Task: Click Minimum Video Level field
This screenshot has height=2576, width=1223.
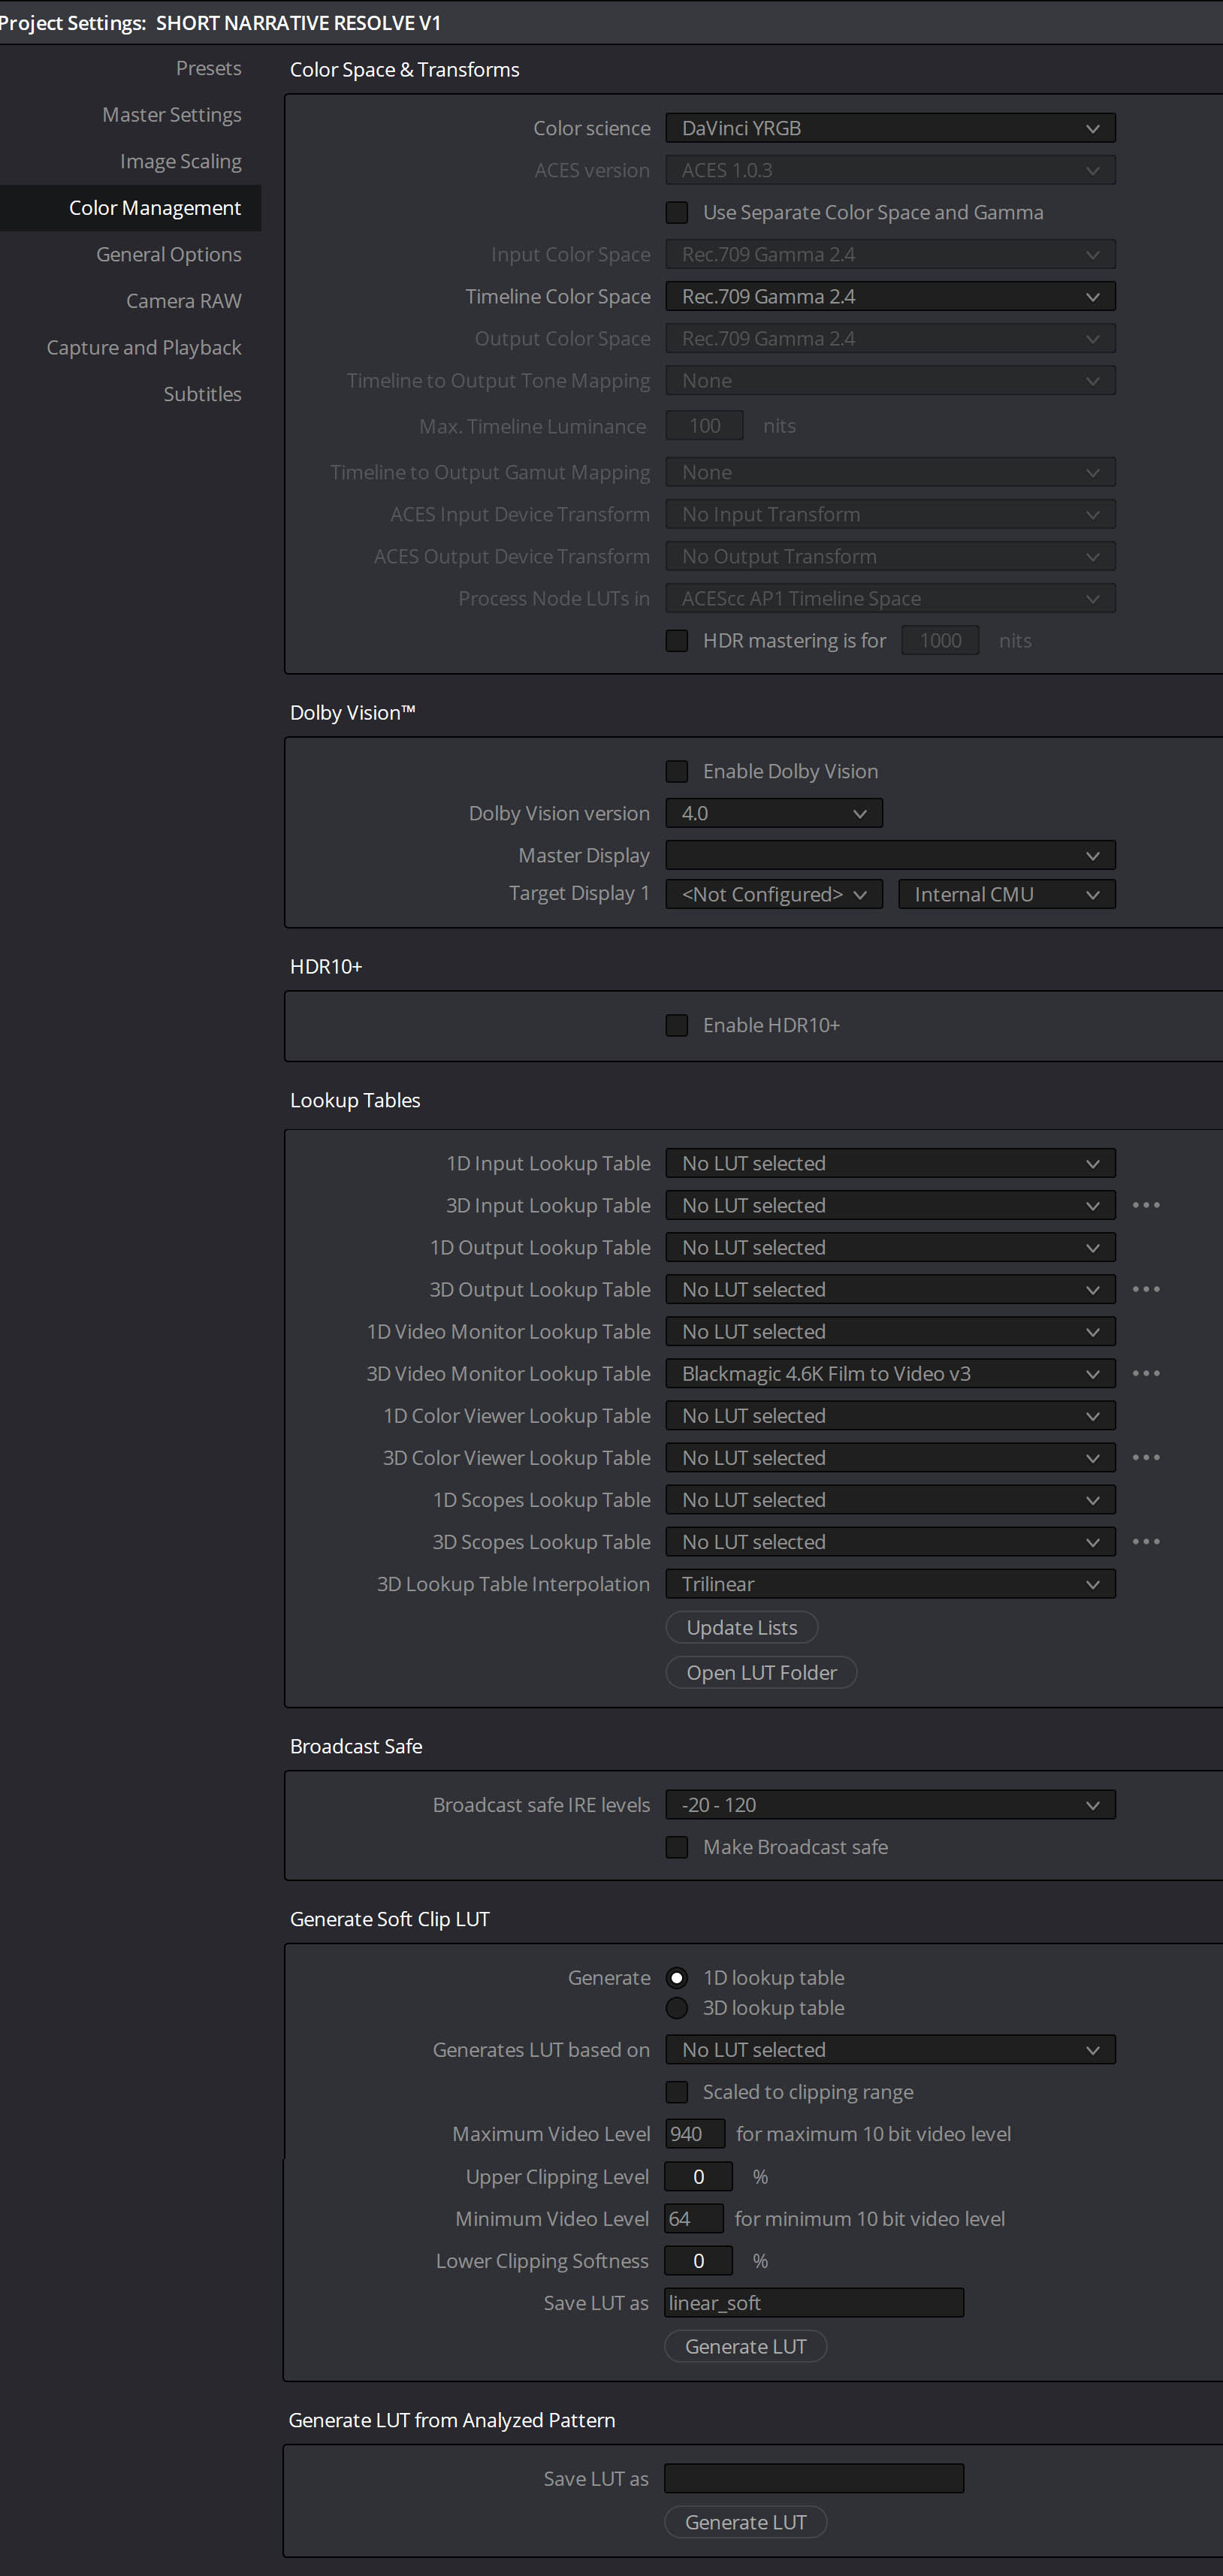Action: 694,2218
